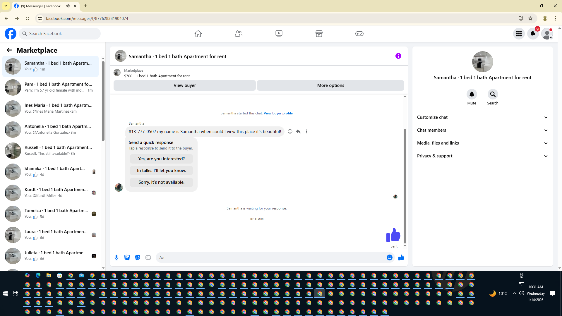Choose a sticker via sticker icon
The height and width of the screenshot is (316, 562).
138,257
